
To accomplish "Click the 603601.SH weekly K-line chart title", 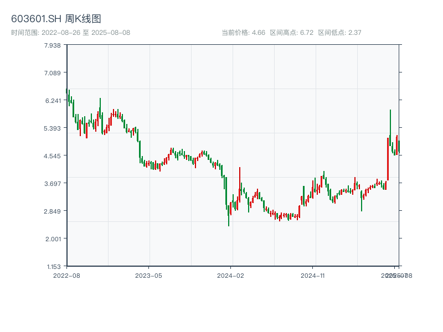I will point(56,19).
